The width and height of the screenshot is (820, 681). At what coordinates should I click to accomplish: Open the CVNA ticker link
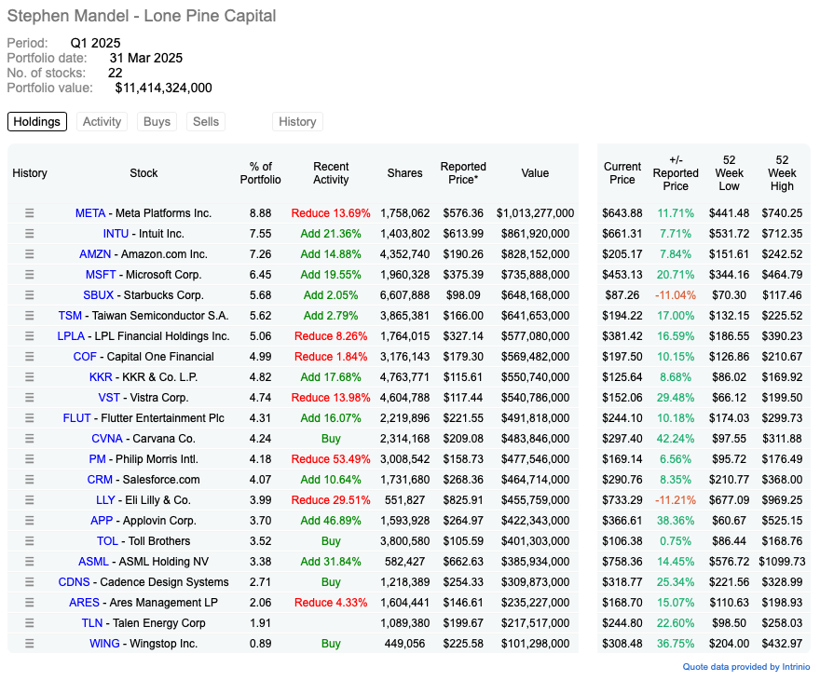point(107,439)
